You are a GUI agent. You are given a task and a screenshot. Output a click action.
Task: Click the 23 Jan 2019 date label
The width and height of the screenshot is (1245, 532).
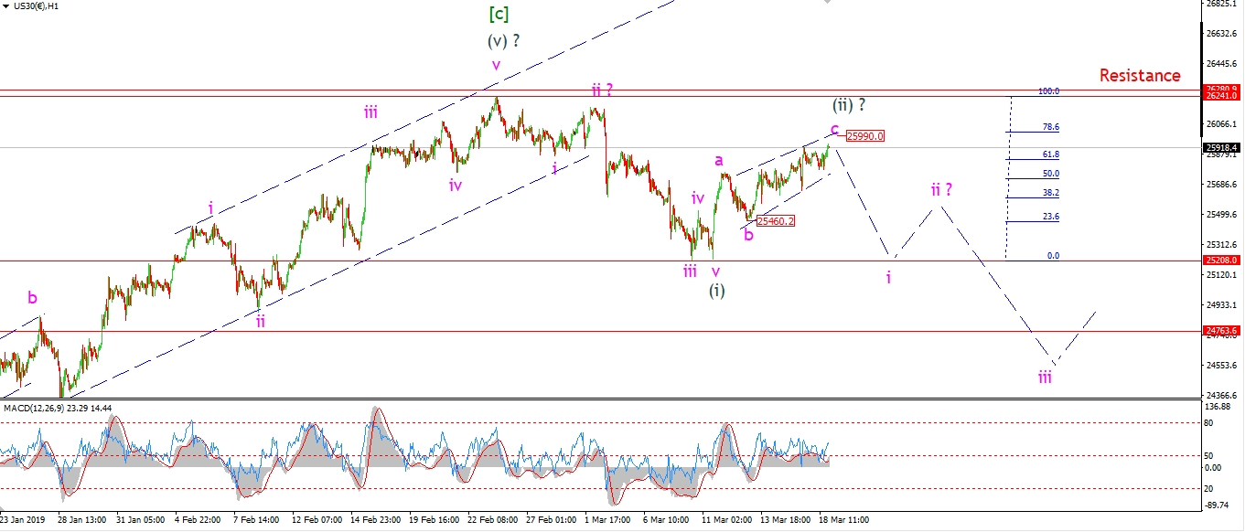22,520
